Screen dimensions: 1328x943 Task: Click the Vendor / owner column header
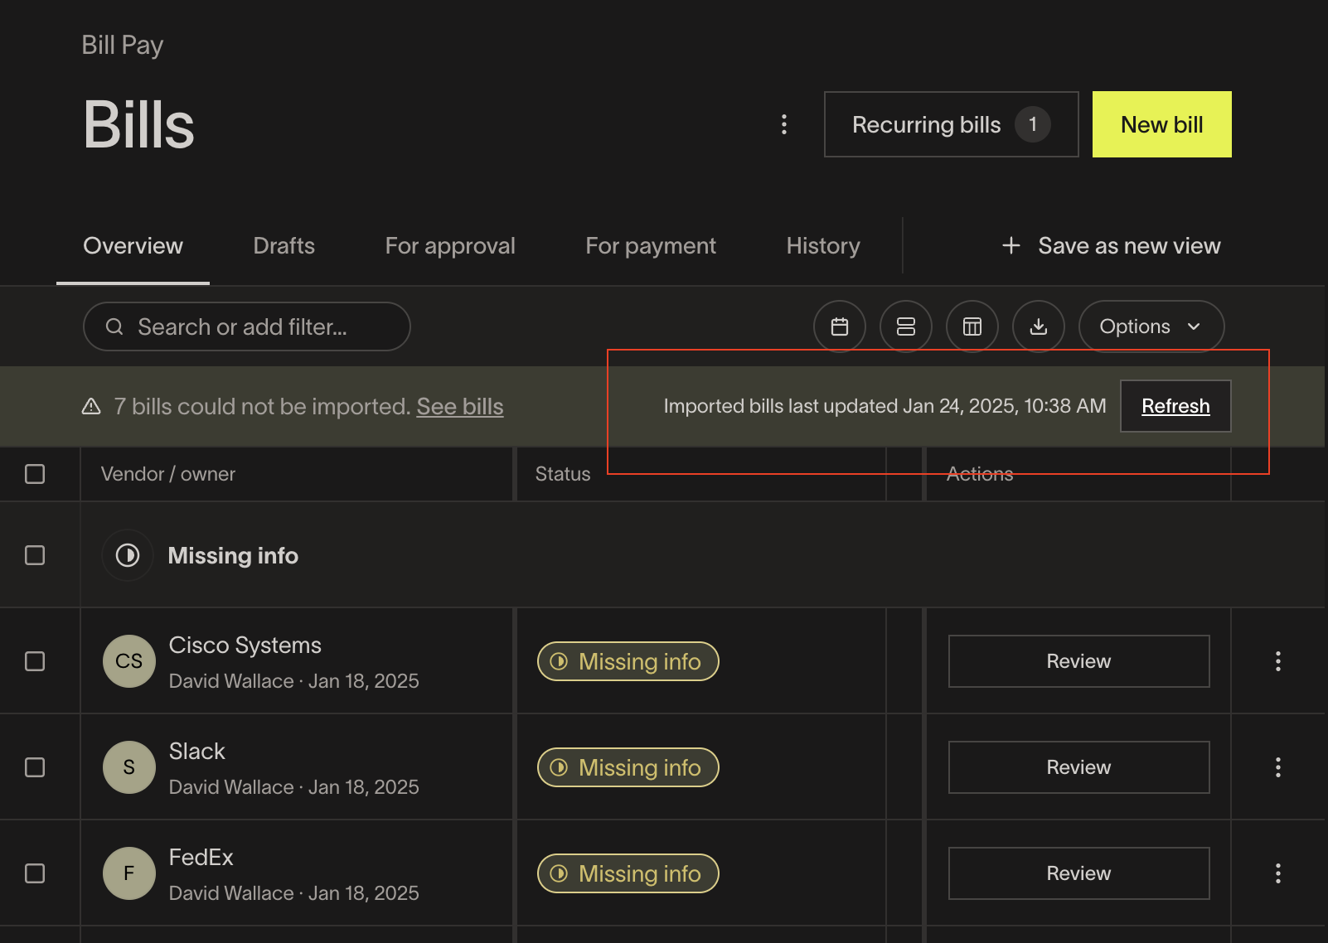pyautogui.click(x=168, y=474)
